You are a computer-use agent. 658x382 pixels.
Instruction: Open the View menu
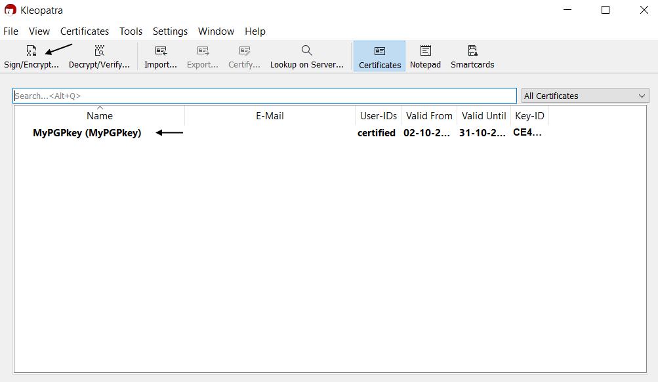pyautogui.click(x=39, y=31)
